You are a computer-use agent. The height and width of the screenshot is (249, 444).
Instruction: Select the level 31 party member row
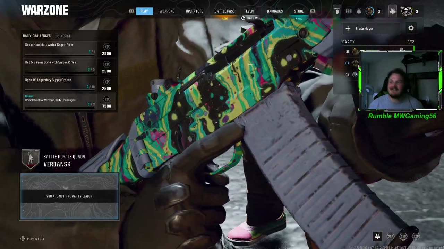coord(351,52)
